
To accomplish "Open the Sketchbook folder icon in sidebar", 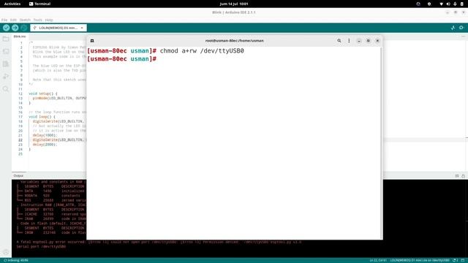I will [x=6, y=39].
